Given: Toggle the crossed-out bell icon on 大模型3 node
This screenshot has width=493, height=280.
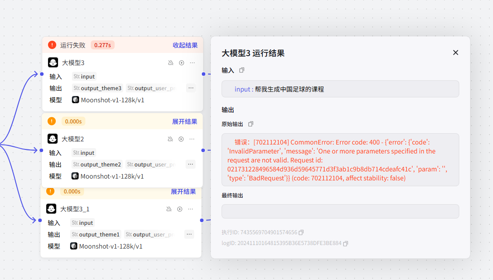Looking at the screenshot, I should click(171, 63).
